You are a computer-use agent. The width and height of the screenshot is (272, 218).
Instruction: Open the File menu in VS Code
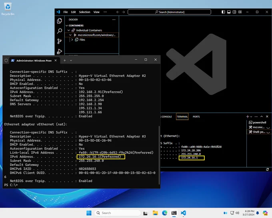pyautogui.click(x=66, y=12)
